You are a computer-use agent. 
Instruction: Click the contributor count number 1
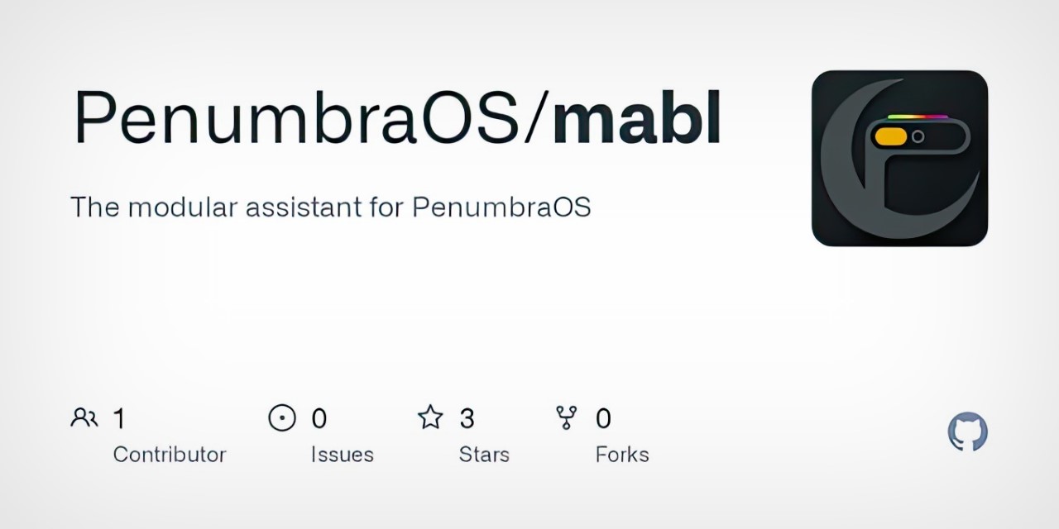[119, 419]
